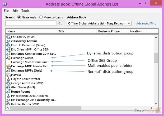Click the group icon beside eDiscovery Admins

coord(8,41)
